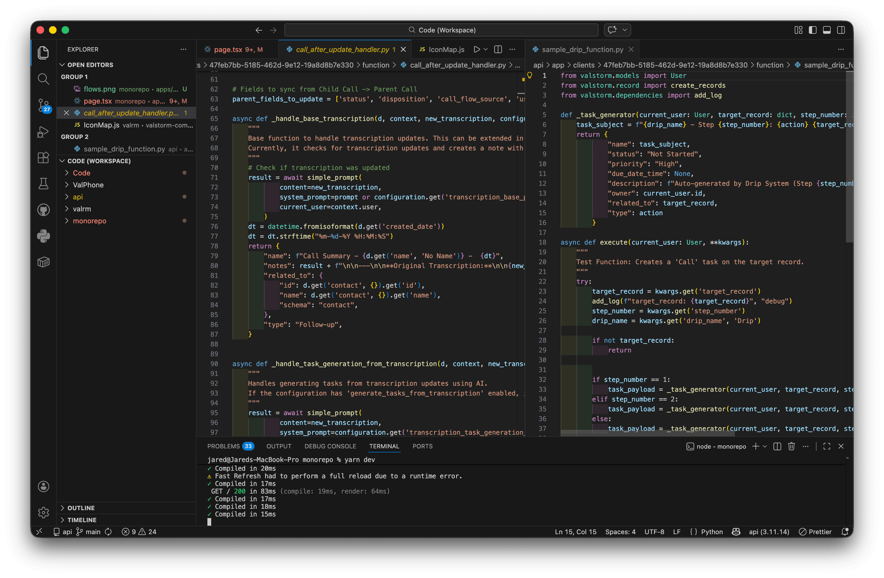Toggle the panel visibility in the title bar
The height and width of the screenshot is (578, 884).
point(827,30)
